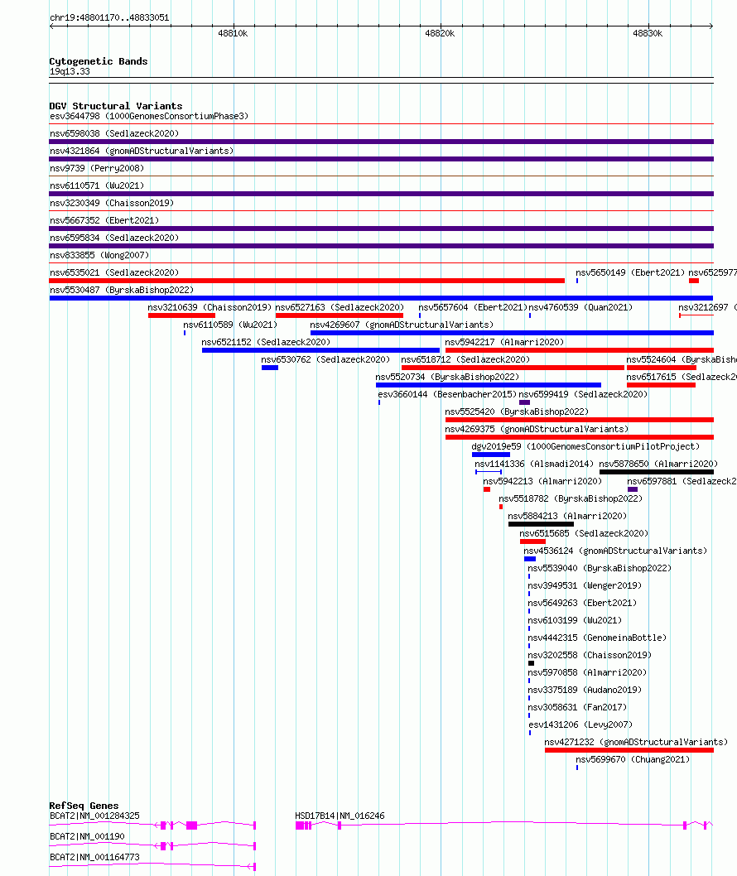Click nsv4760539 Quan2021 variant label
This screenshot has height=876, width=737.
click(580, 307)
